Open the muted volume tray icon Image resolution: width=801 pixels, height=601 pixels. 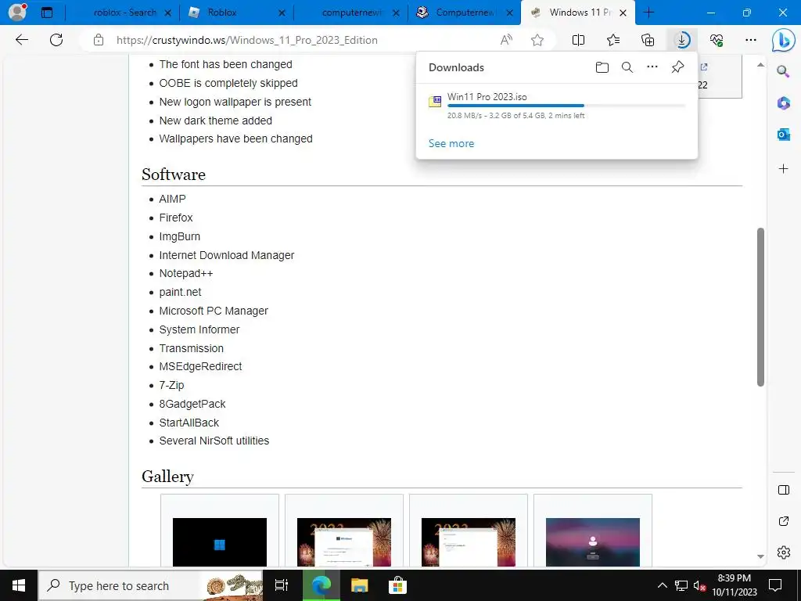tap(700, 585)
